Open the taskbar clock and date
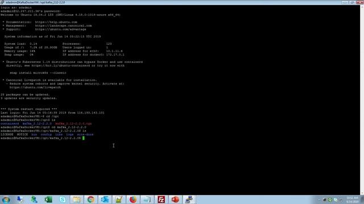Viewport: 364px width, 204px height. click(x=353, y=200)
